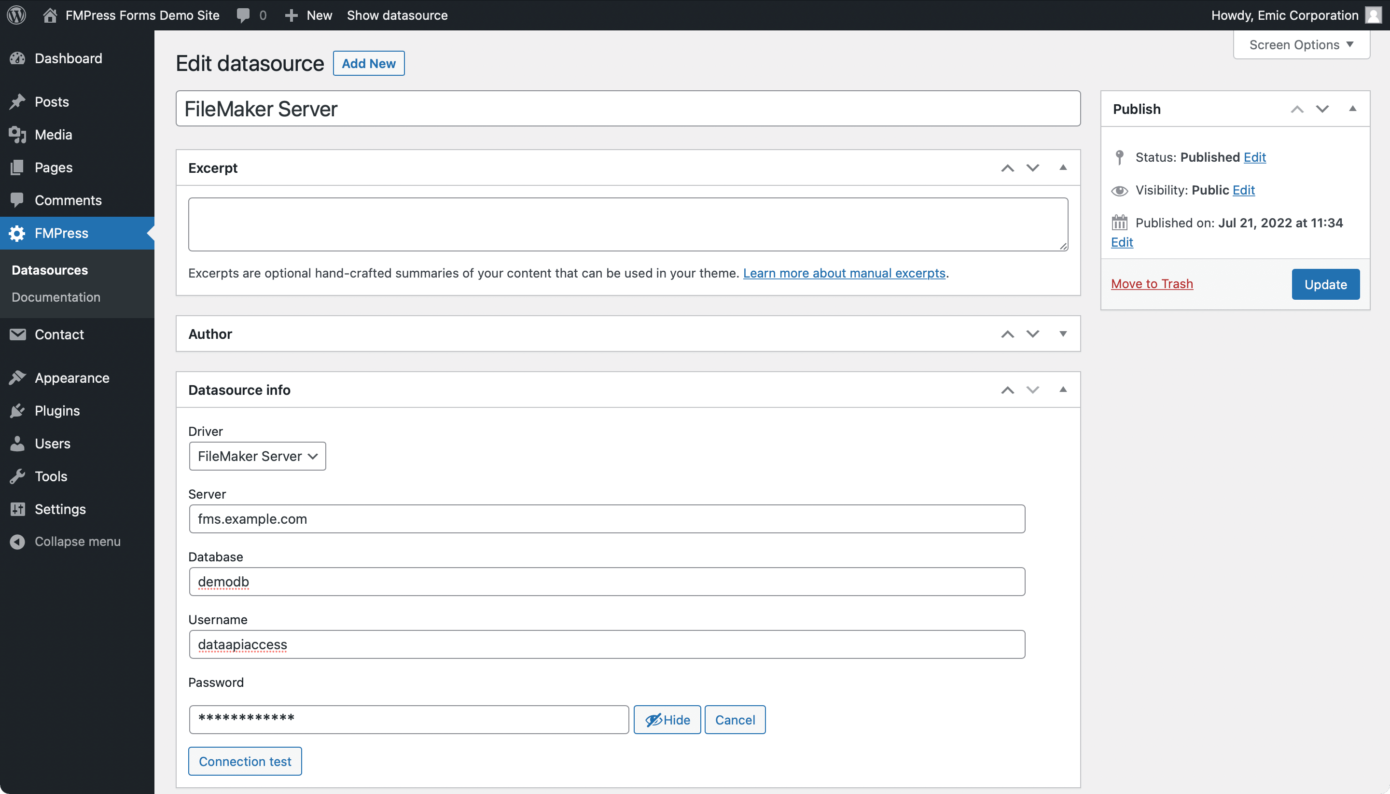Open the comments bubble icon in admin bar
This screenshot has width=1390, height=794.
coord(243,15)
